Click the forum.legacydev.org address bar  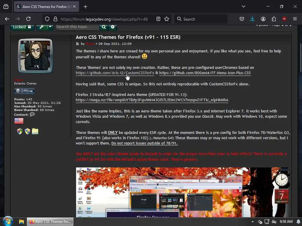click(x=104, y=19)
